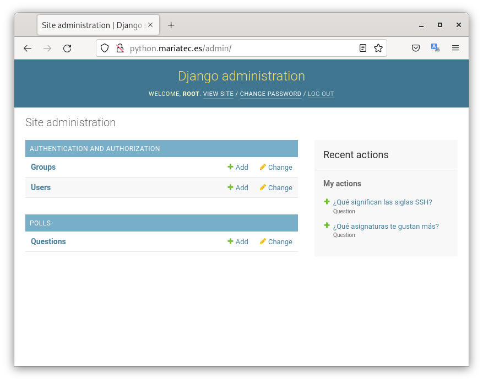
Task: Select the Site administration tab
Action: [x=91, y=25]
